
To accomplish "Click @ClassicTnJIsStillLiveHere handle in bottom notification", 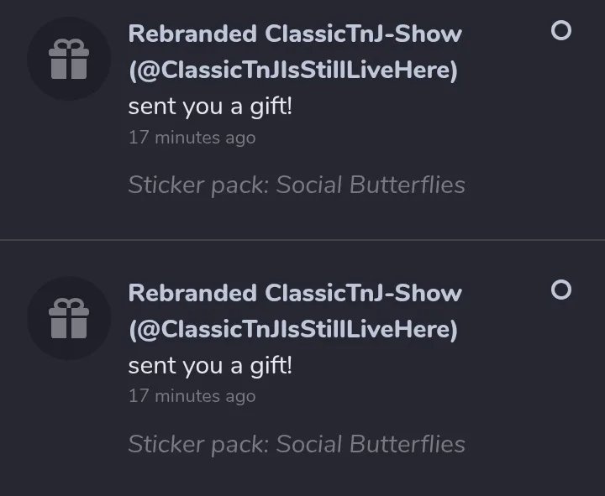I will [293, 329].
